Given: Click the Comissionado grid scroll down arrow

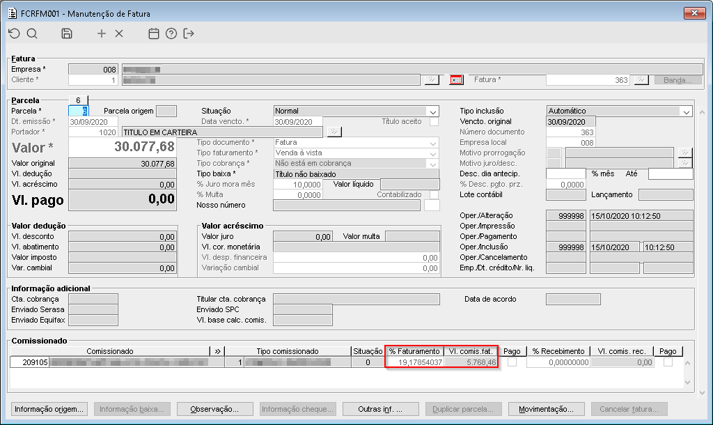Looking at the screenshot, I should (x=687, y=382).
